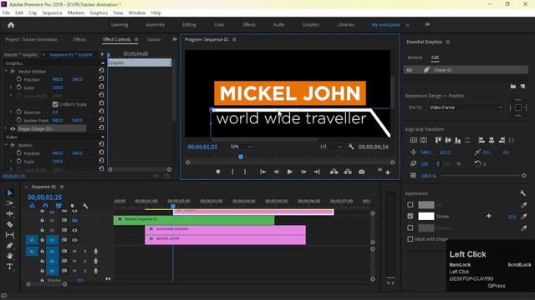Toggle the Fill checkbox

tap(410, 205)
